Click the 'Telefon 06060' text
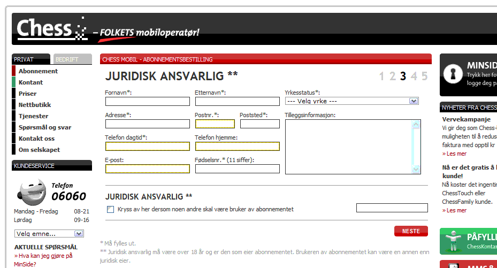Screen dimensions: 497x268 pos(69,192)
